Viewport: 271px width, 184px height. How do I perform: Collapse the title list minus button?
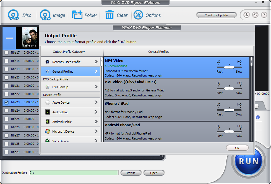[9, 38]
